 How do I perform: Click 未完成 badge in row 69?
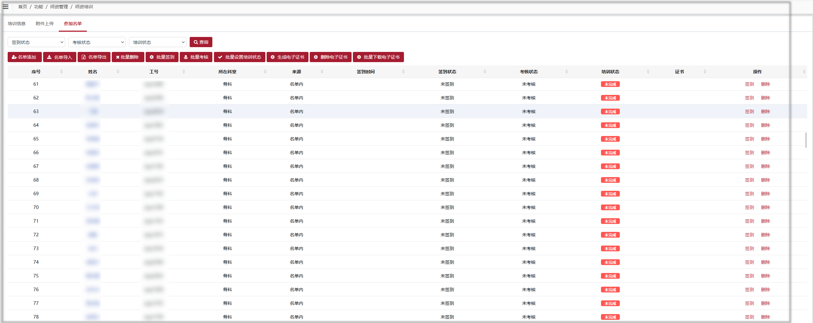[610, 194]
